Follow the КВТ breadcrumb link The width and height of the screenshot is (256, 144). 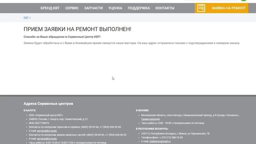point(26,18)
